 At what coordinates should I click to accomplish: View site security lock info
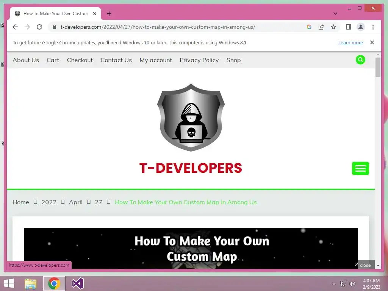55,27
